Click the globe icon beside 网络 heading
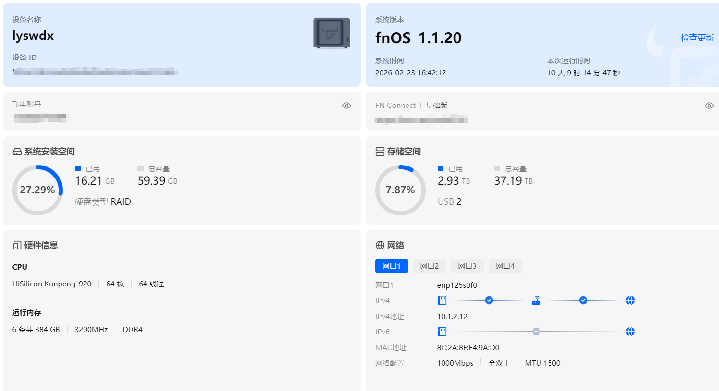 point(380,245)
